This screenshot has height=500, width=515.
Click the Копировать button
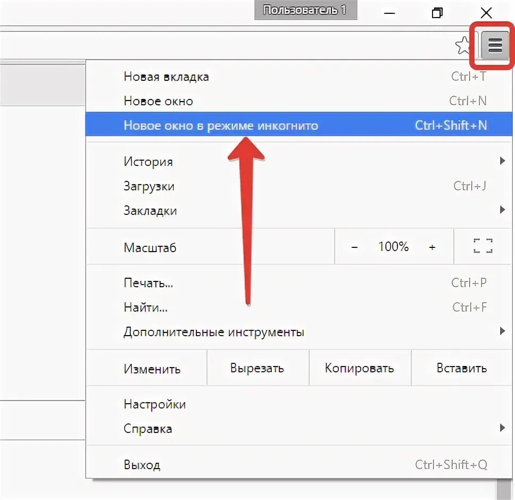click(x=360, y=368)
